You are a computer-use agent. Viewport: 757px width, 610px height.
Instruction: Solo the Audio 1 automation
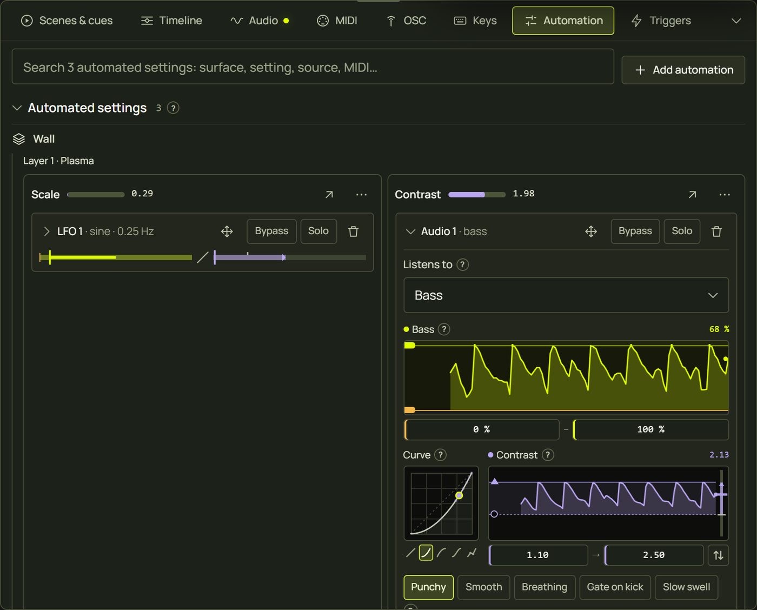[x=682, y=231]
